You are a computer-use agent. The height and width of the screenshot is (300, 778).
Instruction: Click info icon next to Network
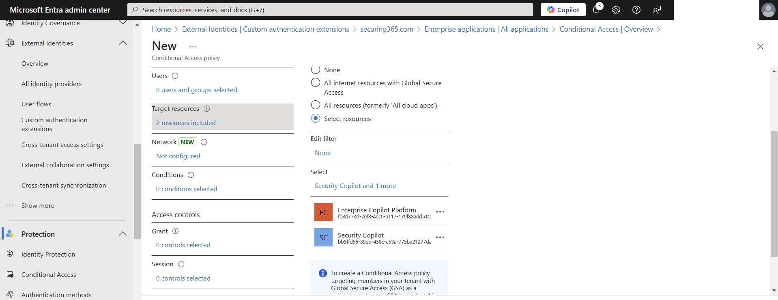coord(204,142)
